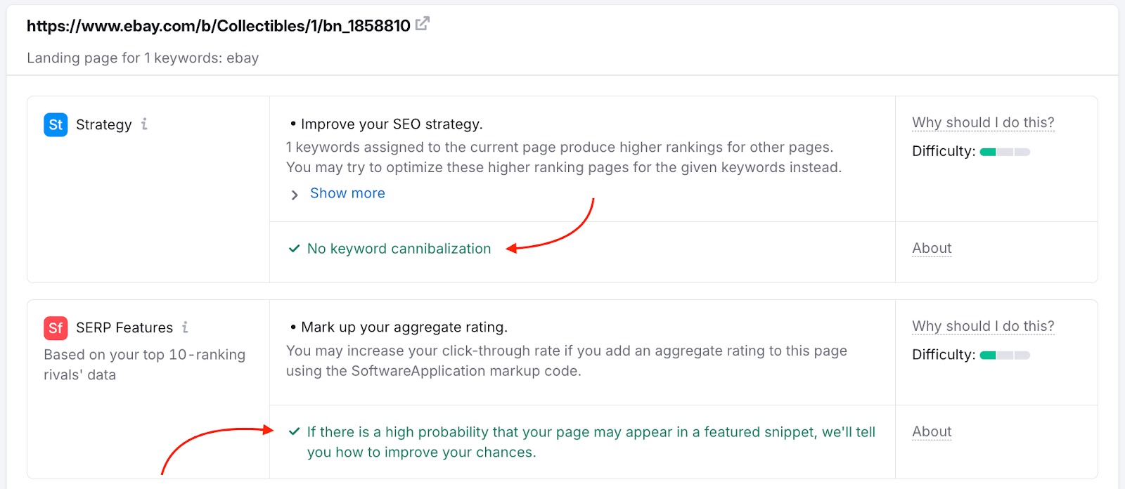Click the eBay Collectibles URL heading
Viewport: 1125px width, 489px height.
pyautogui.click(x=218, y=26)
